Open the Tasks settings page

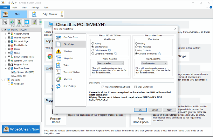(70, 65)
